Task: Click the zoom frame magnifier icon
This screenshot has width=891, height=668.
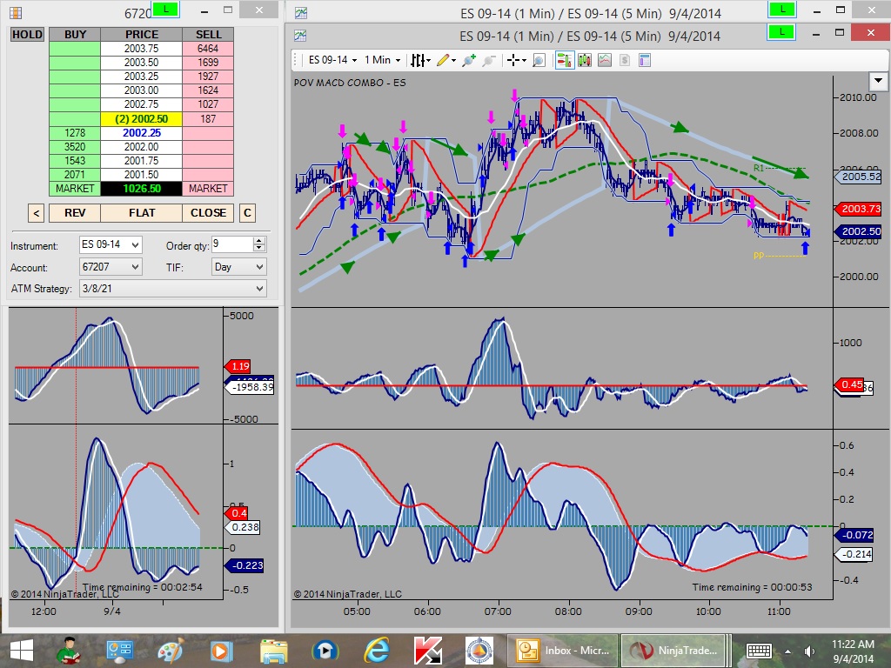Action: pyautogui.click(x=539, y=60)
